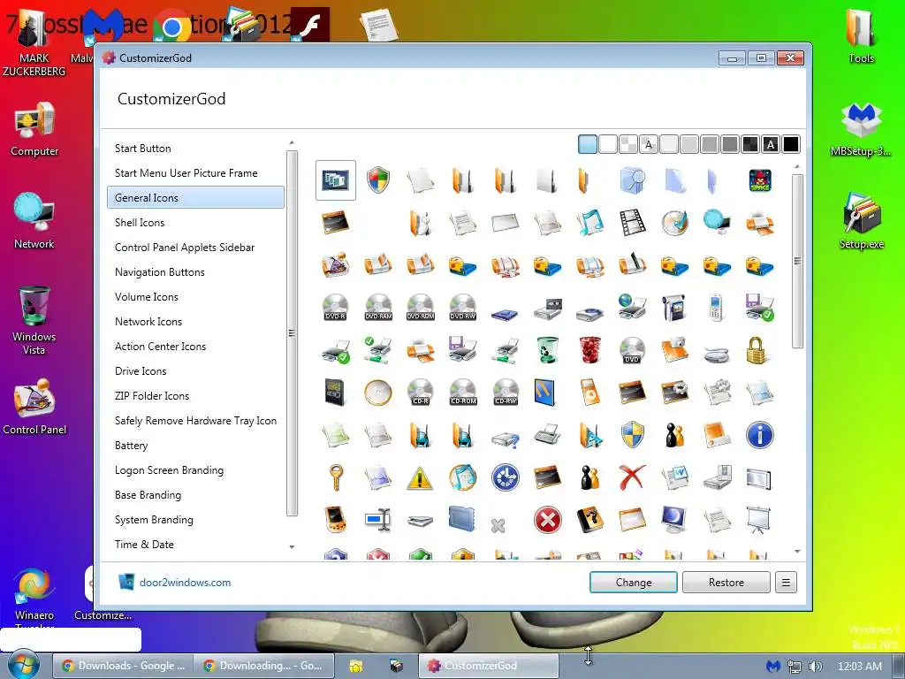Switch to the Network Icons category
This screenshot has width=905, height=679.
pyautogui.click(x=148, y=322)
